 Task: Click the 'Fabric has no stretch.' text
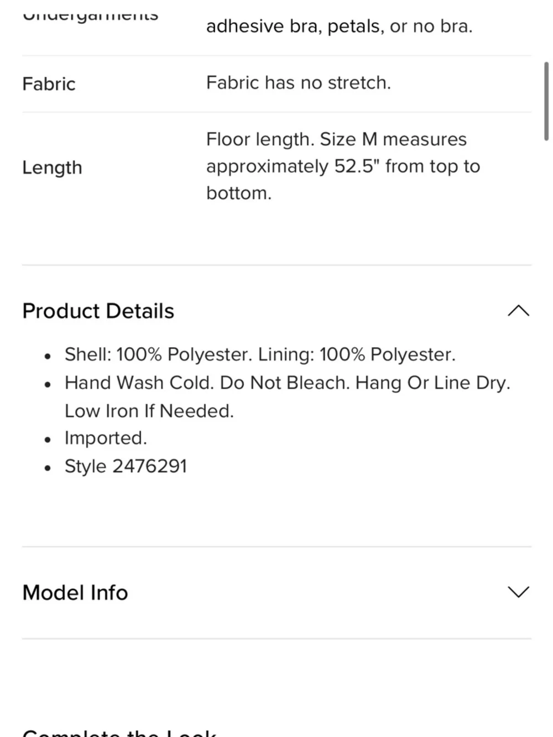click(x=299, y=83)
